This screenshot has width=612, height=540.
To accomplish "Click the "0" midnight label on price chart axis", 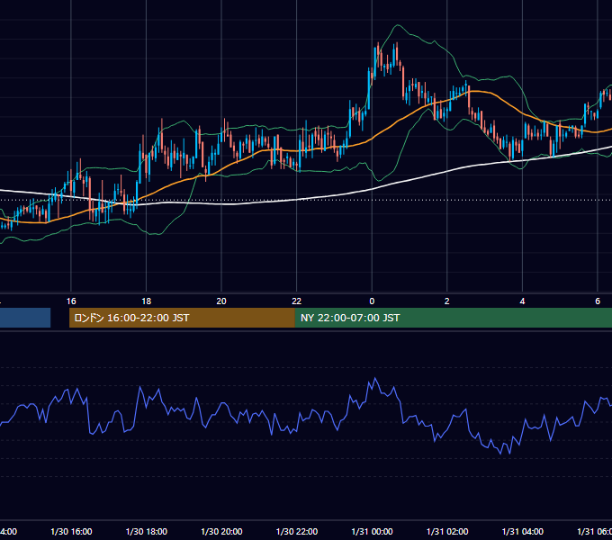I will click(372, 301).
